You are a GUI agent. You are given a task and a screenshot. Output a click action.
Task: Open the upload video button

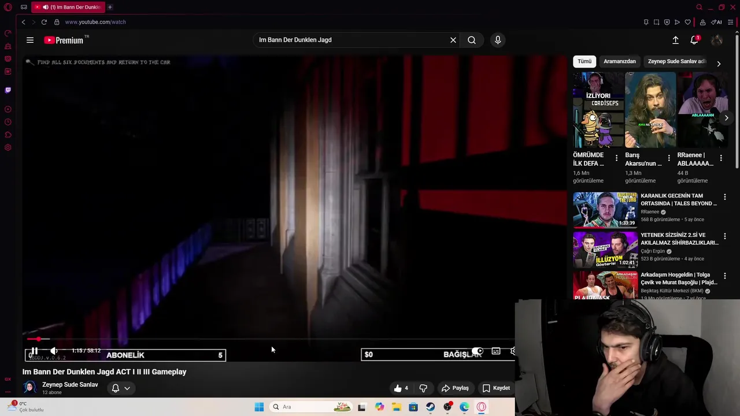pyautogui.click(x=675, y=40)
